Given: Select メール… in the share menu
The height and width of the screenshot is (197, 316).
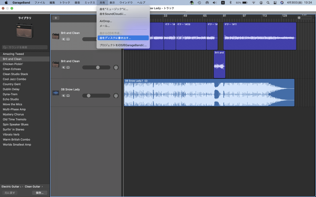Looking at the screenshot, I should 123,26.
